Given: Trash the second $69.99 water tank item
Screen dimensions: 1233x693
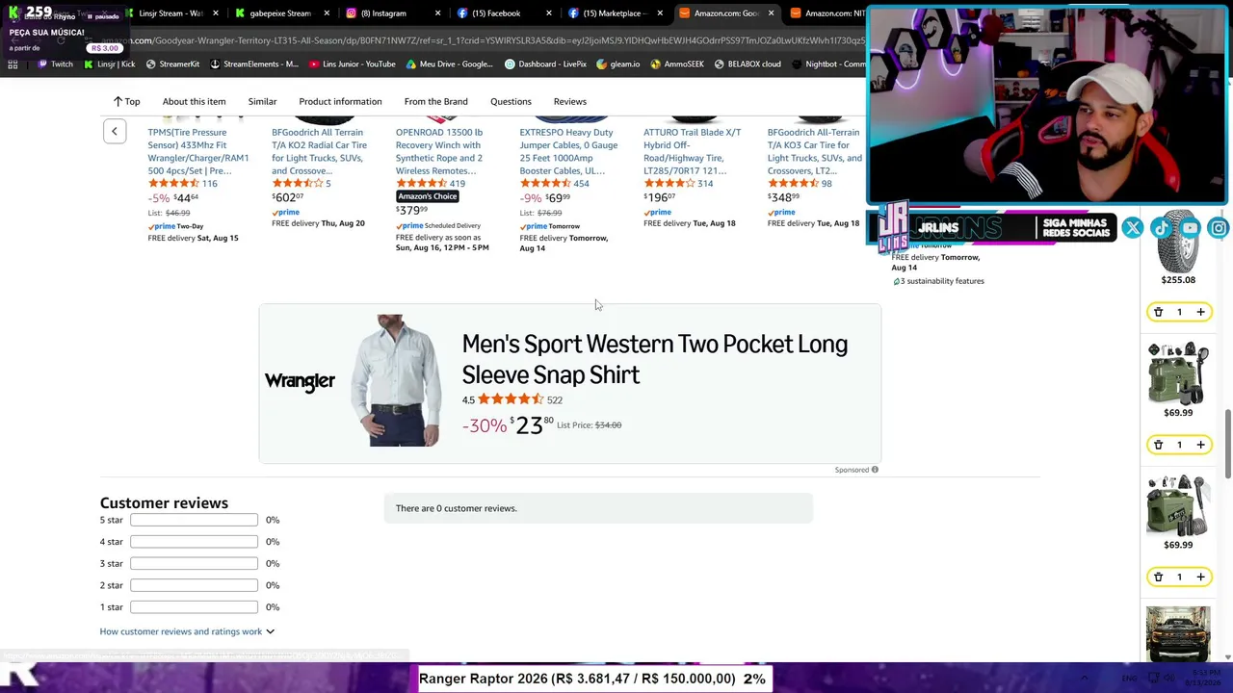Looking at the screenshot, I should [1158, 577].
